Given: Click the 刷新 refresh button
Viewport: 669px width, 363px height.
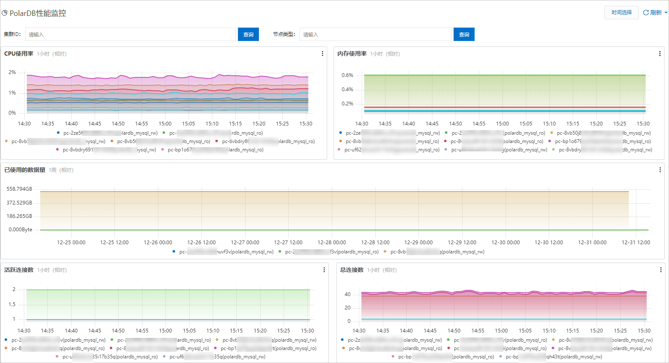Looking at the screenshot, I should [653, 13].
